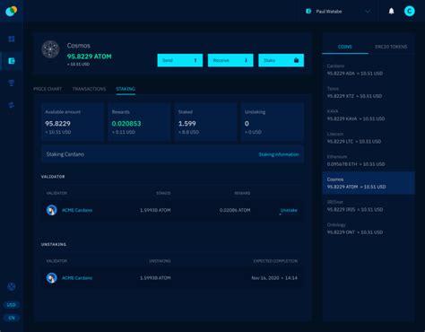Open the ERC20 Tokens tab

391,47
